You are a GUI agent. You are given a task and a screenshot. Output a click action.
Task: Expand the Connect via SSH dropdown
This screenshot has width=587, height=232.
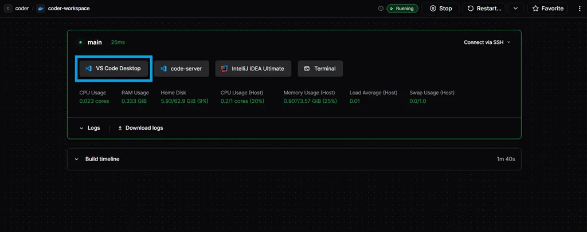(x=487, y=42)
